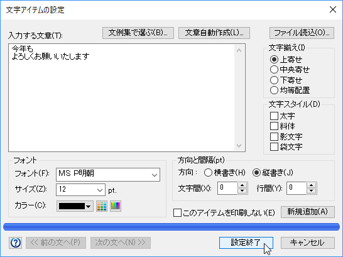Enable the 影文字 shadow text checkbox
The height and width of the screenshot is (257, 343).
274,137
